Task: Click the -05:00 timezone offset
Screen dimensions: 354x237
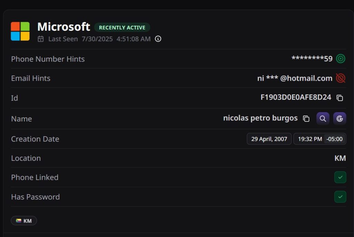Action: click(334, 139)
